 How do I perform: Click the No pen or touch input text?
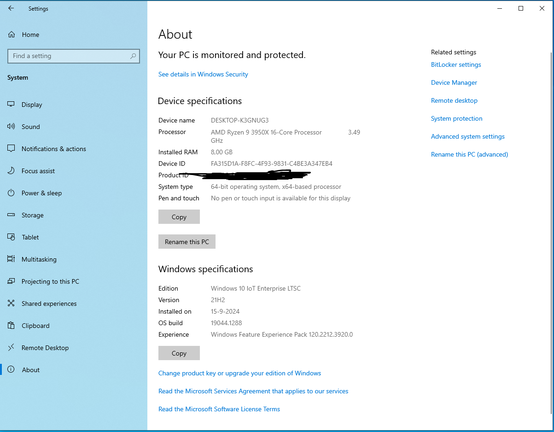(x=280, y=198)
